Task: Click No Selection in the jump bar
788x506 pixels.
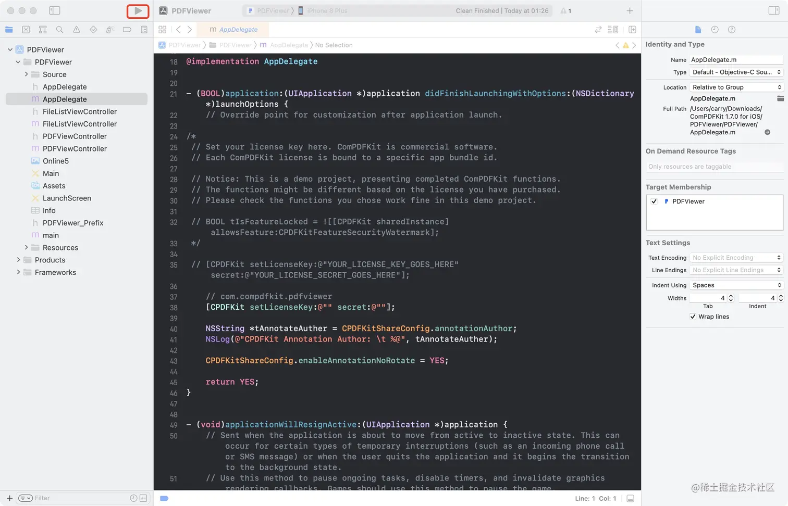Action: coord(334,45)
